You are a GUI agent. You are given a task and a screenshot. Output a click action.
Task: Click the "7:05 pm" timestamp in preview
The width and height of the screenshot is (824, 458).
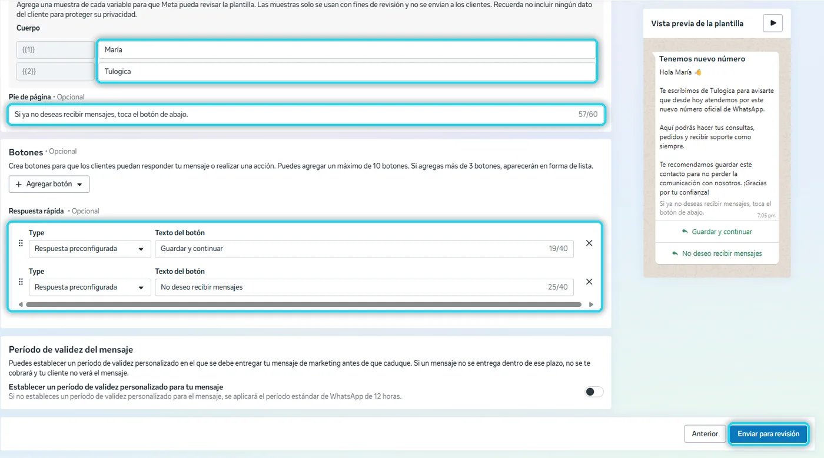[x=766, y=216]
